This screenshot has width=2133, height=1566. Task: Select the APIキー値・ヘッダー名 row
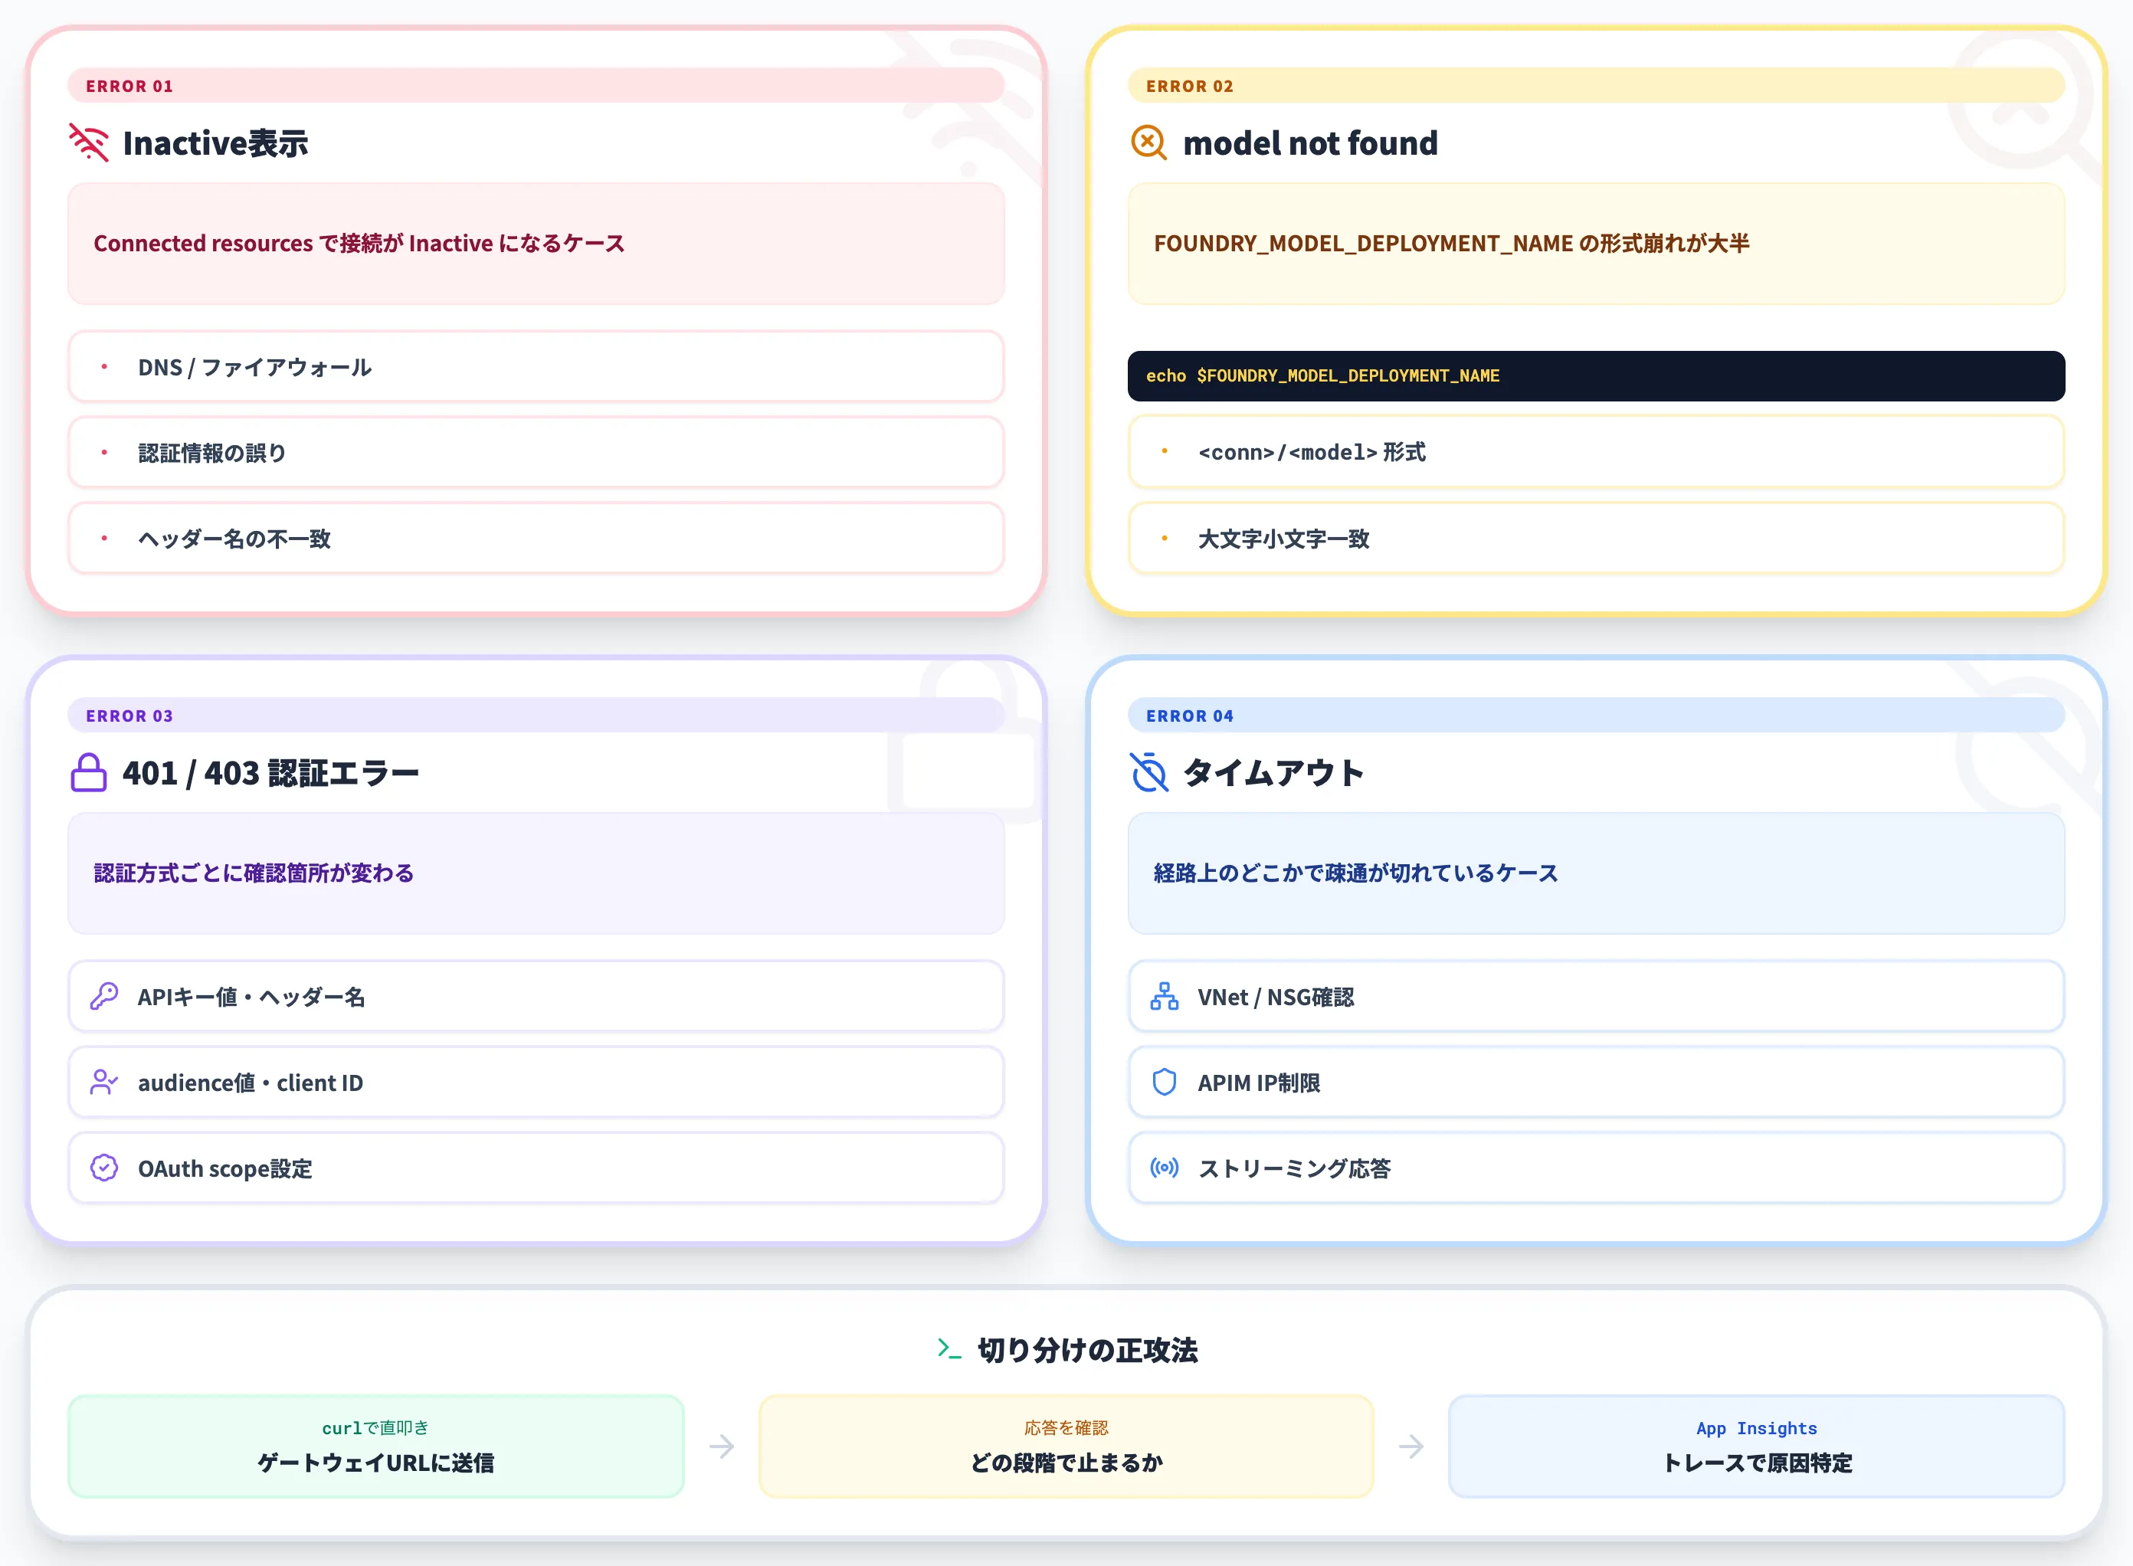point(536,996)
